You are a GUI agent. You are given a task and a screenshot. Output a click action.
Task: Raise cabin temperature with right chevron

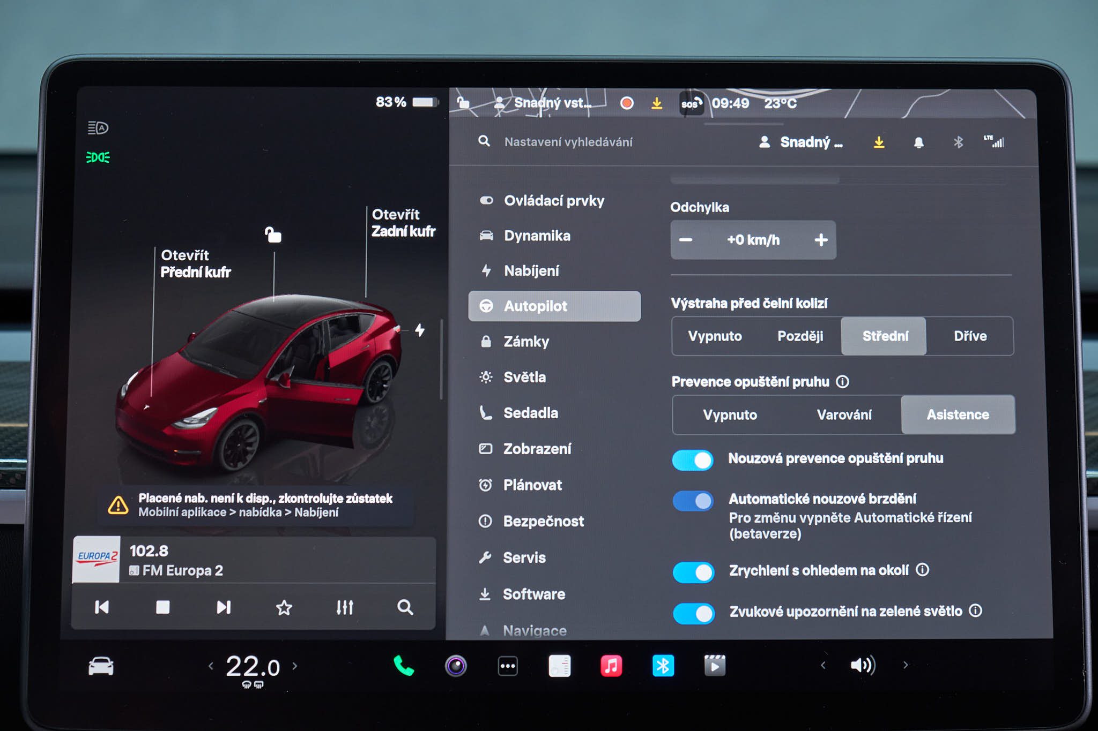tap(294, 666)
